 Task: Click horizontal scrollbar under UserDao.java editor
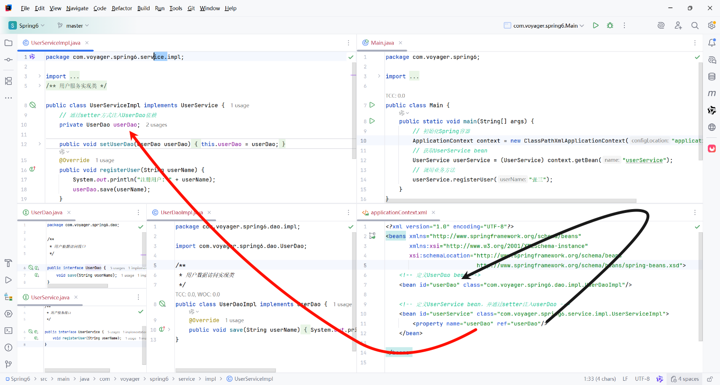coord(77,286)
